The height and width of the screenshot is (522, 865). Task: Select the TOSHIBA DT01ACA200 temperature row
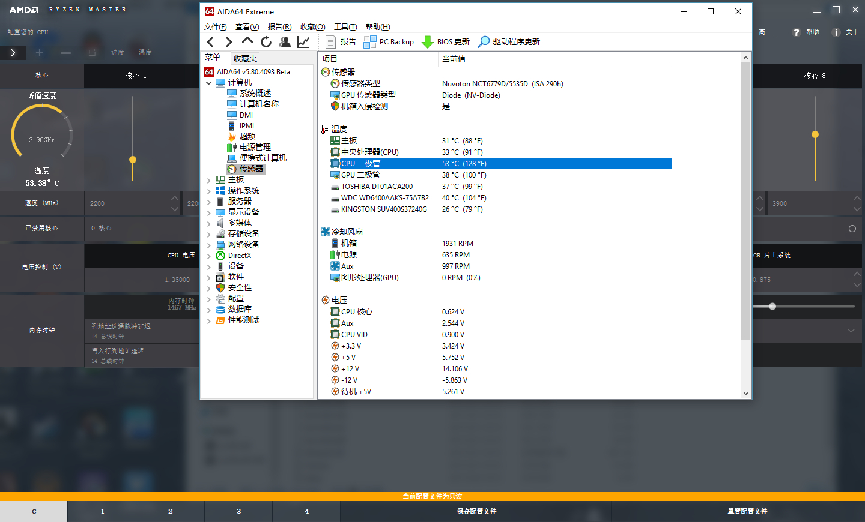pyautogui.click(x=500, y=187)
